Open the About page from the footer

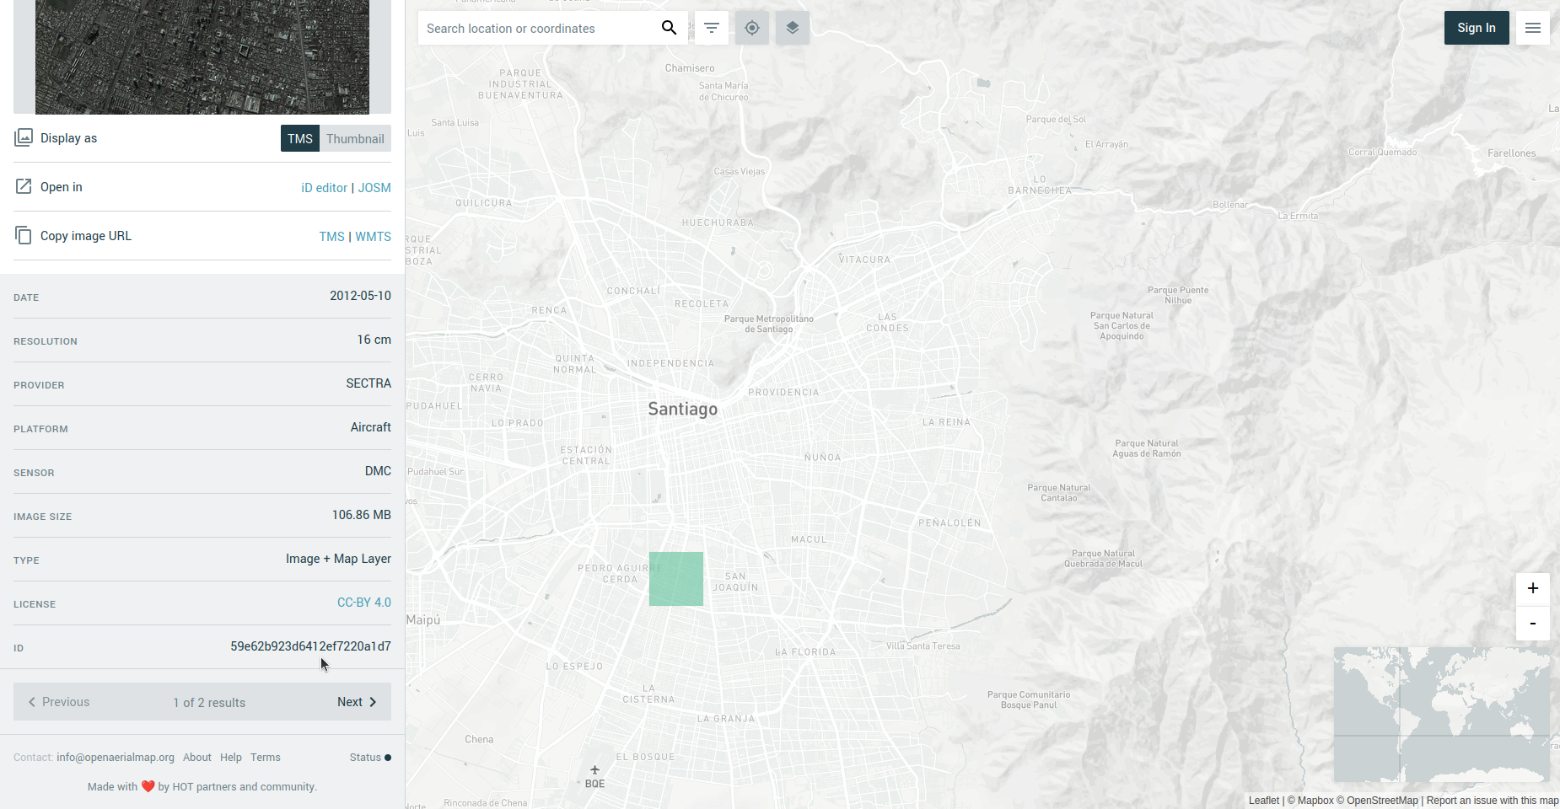(196, 757)
